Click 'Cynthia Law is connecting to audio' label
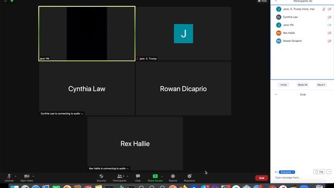Viewport: 334px width, 188px height. coord(62,114)
